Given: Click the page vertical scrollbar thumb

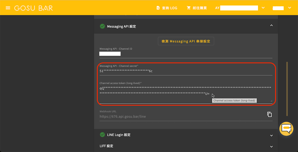Looking at the screenshot, I should click(x=287, y=89).
